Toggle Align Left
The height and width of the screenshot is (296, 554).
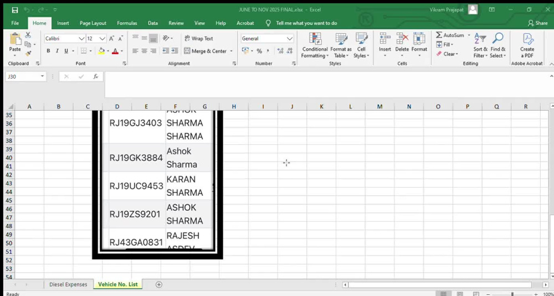tap(135, 51)
